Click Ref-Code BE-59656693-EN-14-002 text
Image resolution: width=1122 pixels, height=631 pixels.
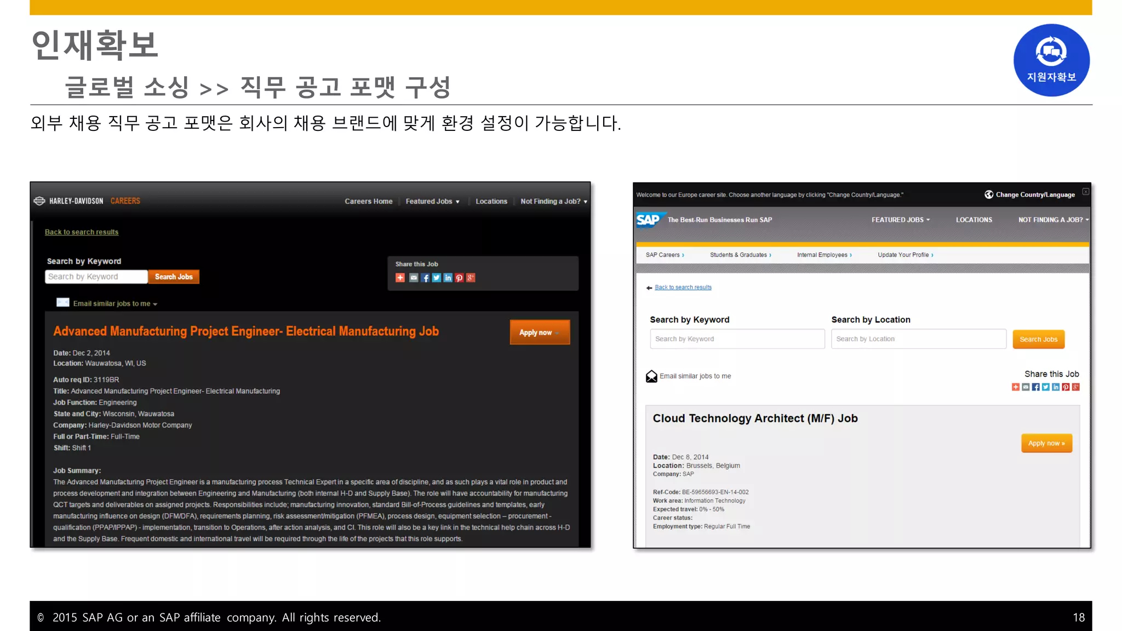701,492
